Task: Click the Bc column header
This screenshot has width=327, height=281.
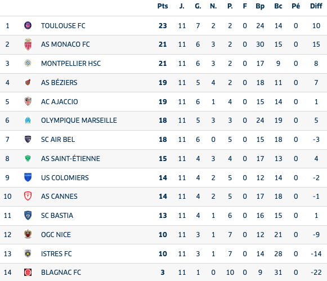Action: point(278,6)
